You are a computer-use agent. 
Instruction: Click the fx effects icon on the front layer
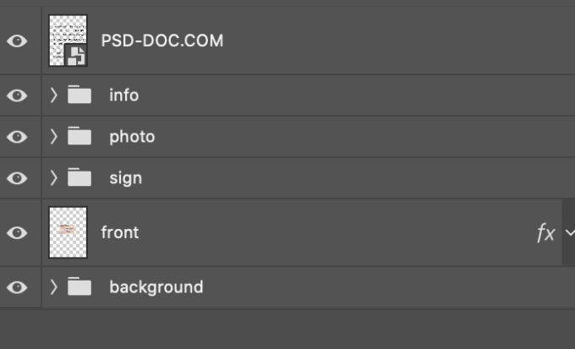coord(545,233)
